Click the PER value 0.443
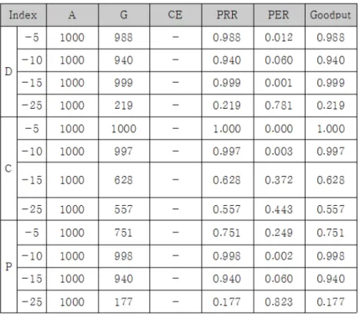 279,209
